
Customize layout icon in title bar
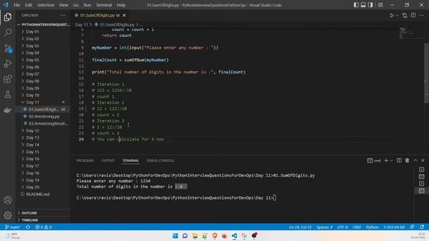pyautogui.click(x=380, y=5)
